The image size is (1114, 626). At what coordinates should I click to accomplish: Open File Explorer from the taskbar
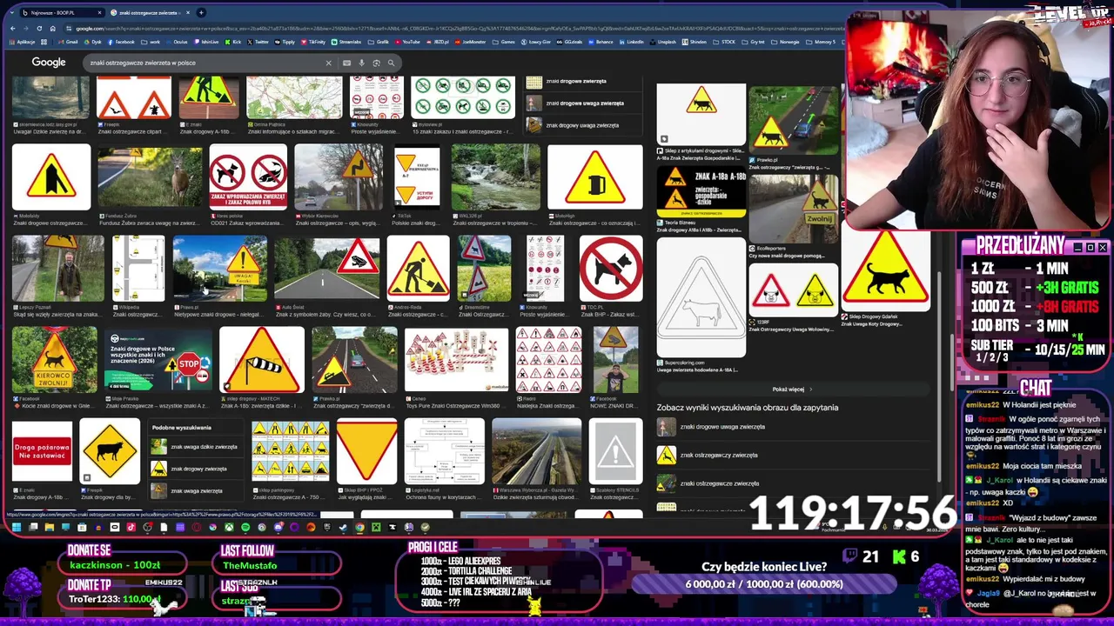coord(50,527)
